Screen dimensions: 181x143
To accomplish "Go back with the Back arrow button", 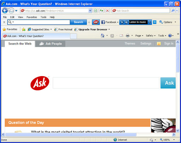I will (5, 11).
